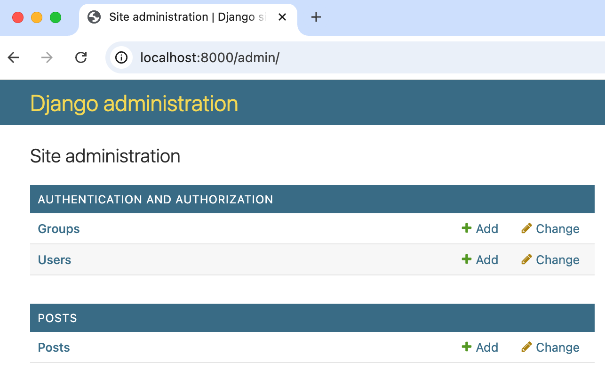The width and height of the screenshot is (605, 371).
Task: Click the pencil icon in the Users row
Action: [526, 259]
